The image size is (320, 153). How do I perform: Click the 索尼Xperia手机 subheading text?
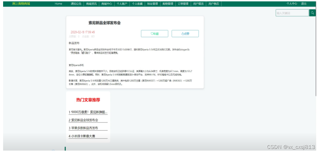click(x=76, y=65)
